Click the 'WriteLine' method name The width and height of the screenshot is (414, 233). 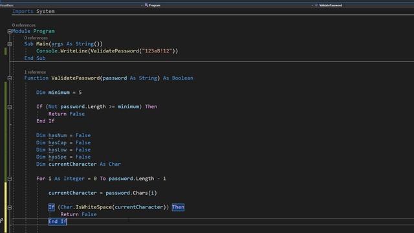click(74, 51)
